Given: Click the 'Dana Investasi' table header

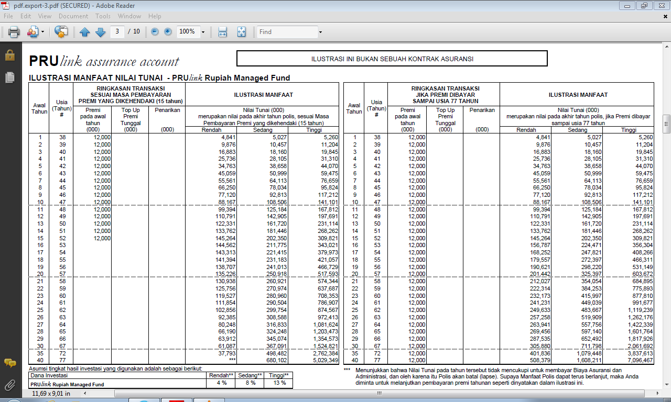Looking at the screenshot, I should click(48, 375).
